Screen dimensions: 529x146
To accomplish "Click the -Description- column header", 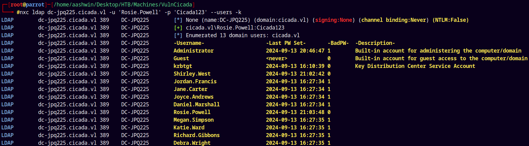I will tap(375, 43).
